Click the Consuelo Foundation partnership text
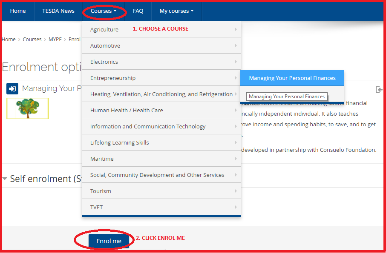Image resolution: width=386 pixels, height=253 pixels. tap(309, 150)
